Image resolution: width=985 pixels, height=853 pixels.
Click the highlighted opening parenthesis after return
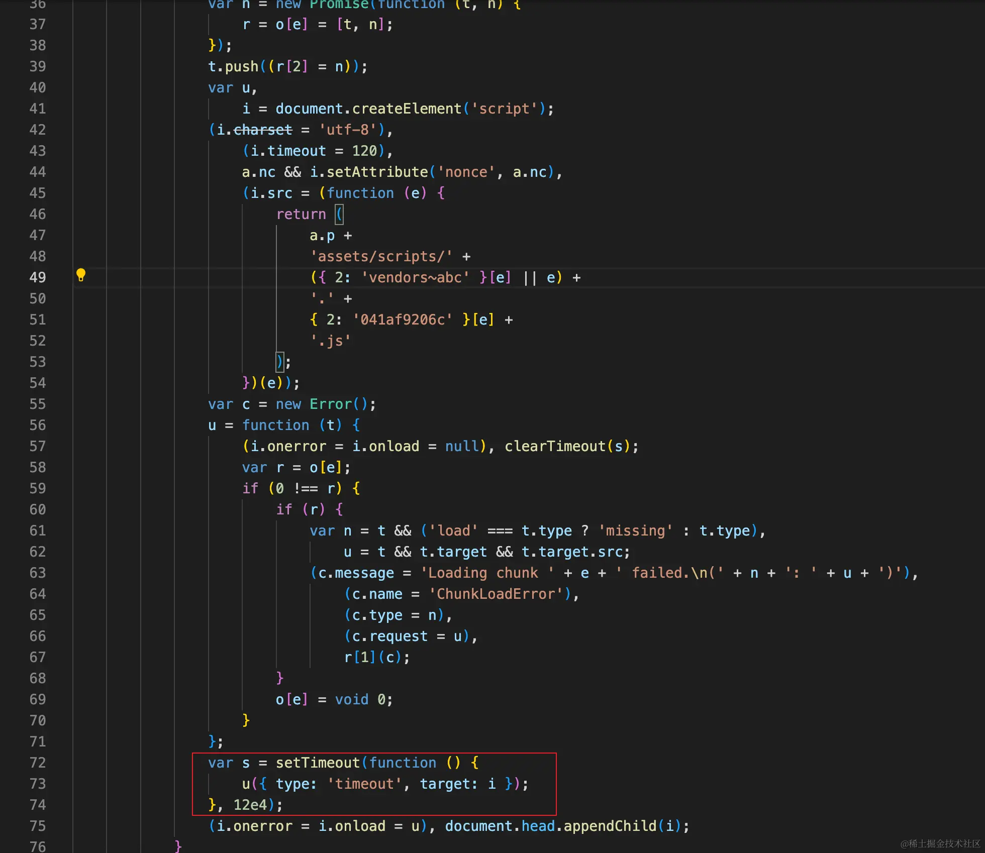point(340,214)
